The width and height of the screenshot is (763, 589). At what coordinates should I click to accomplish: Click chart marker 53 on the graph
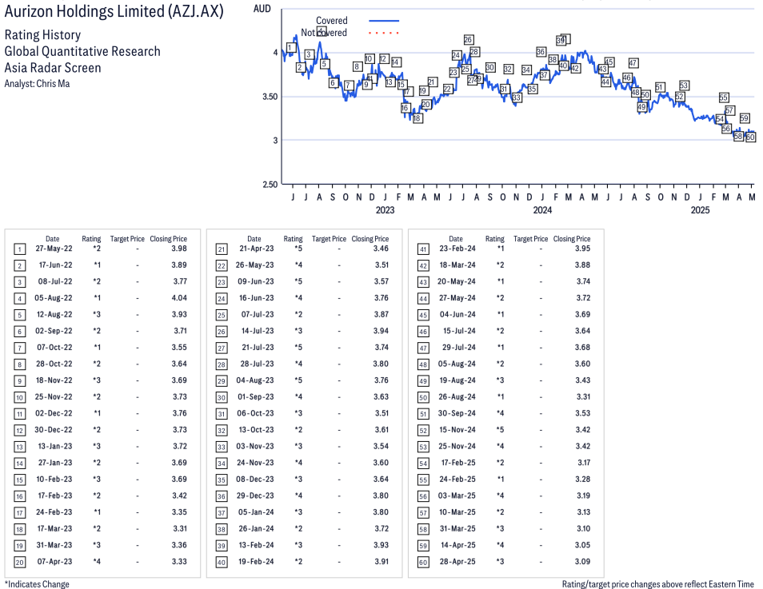(x=684, y=86)
